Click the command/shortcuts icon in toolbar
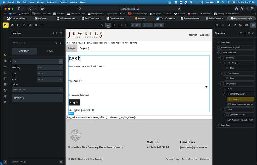Screen dimensions: 257x165 pos(36,25)
